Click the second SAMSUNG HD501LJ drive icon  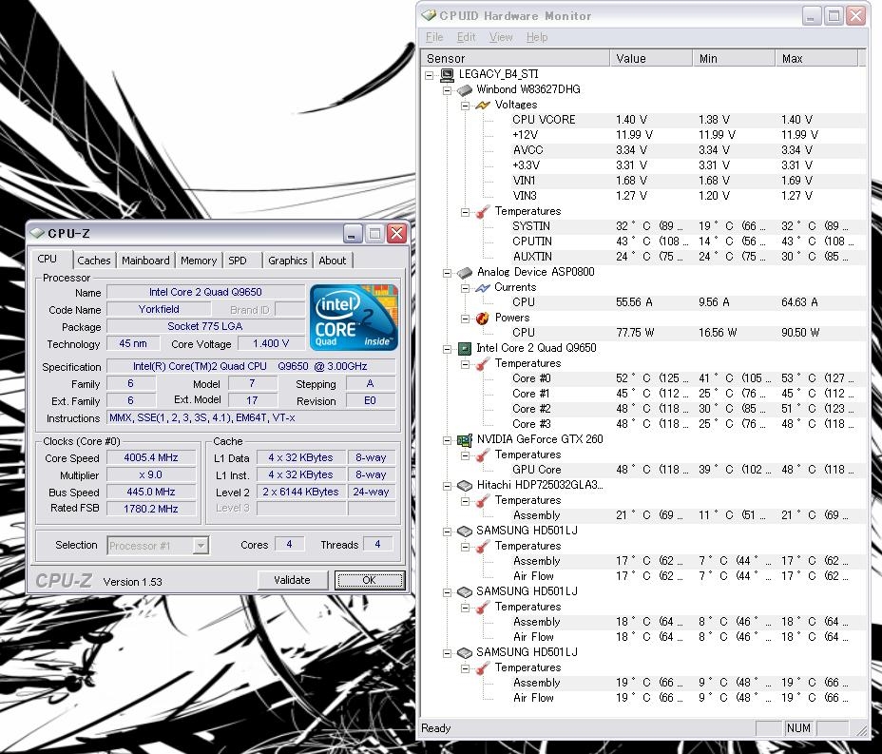coord(465,591)
